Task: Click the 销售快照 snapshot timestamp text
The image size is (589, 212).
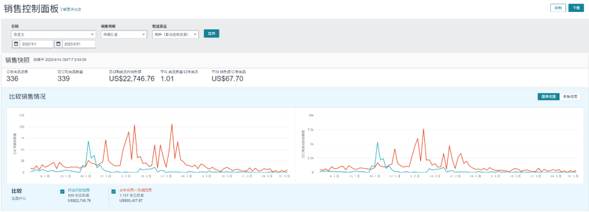Action: click(x=60, y=60)
